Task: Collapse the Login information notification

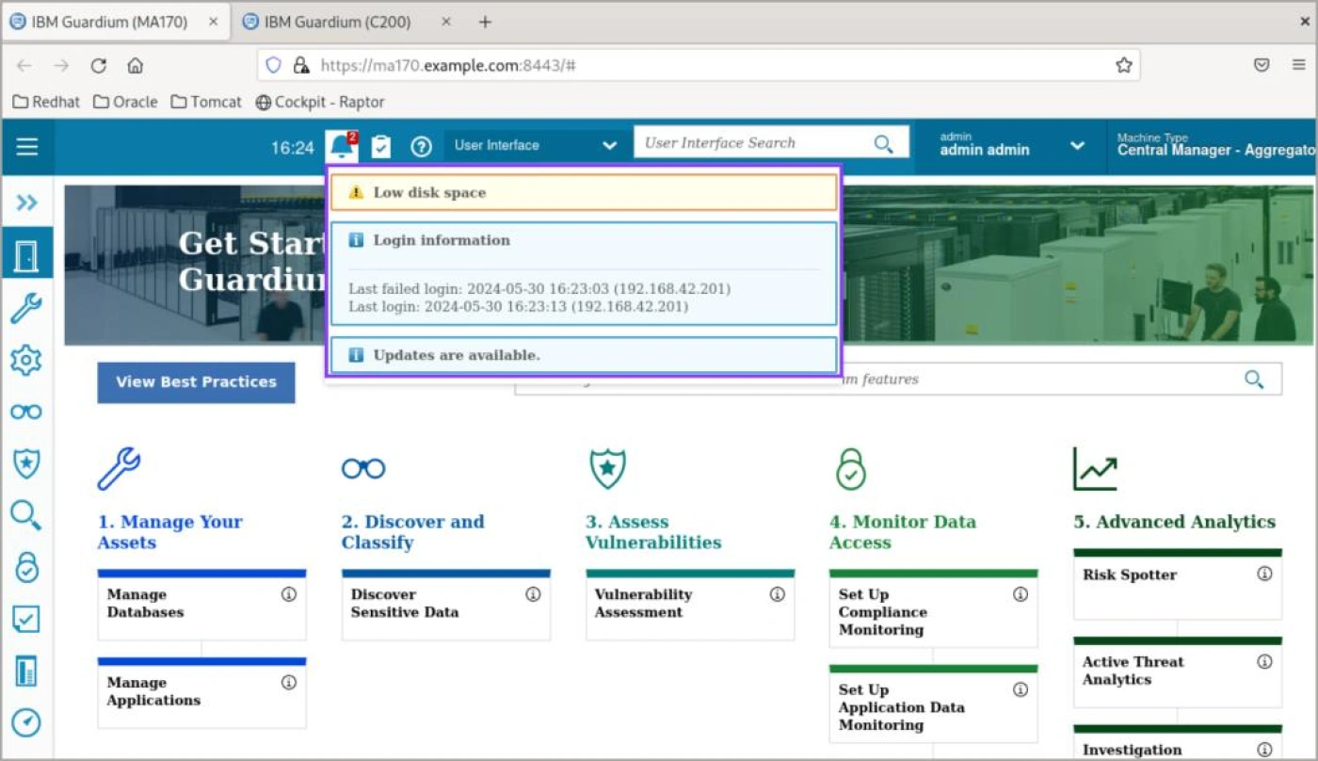Action: tap(584, 240)
